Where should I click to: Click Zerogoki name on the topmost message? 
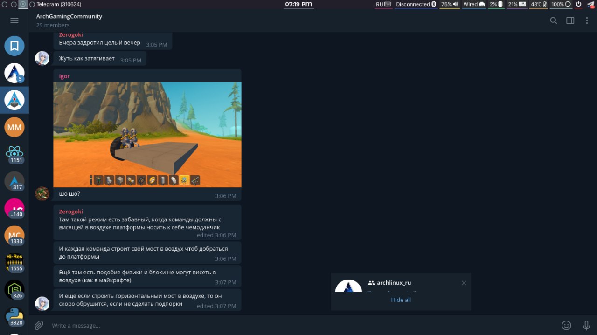pyautogui.click(x=71, y=35)
